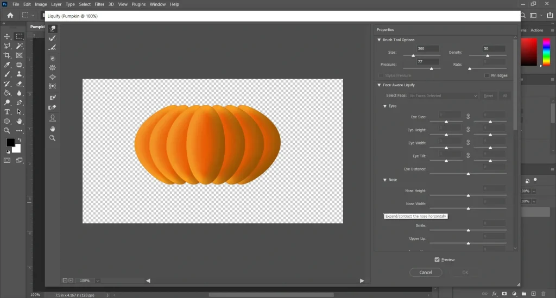Click the disabled OK button
Viewport: 556px width, 298px height.
(x=465, y=272)
